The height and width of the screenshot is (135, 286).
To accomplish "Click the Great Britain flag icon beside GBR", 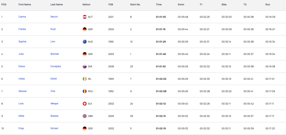I will click(85, 116).
